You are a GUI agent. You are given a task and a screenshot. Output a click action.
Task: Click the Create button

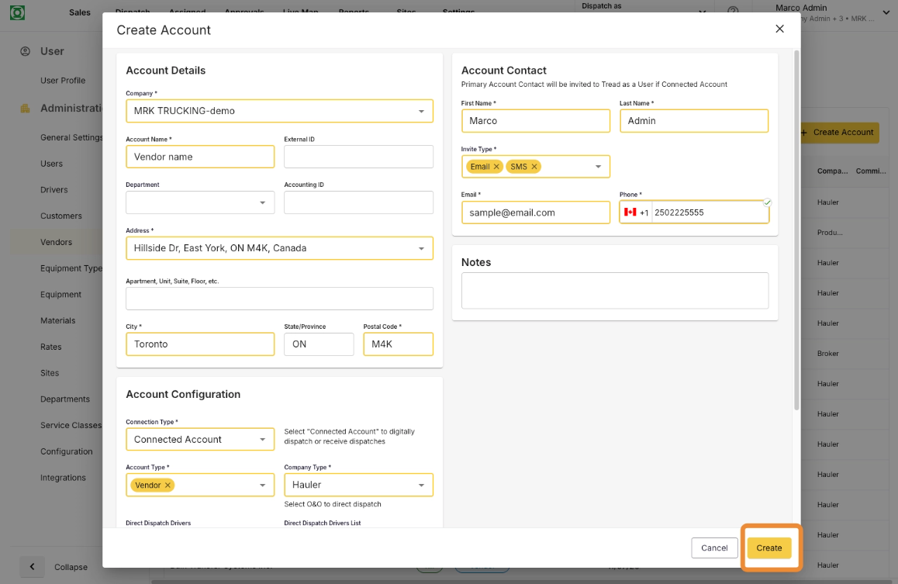768,548
